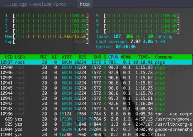Select process row PID 10938
Viewport: 193px width, 137px height.
coord(96,109)
